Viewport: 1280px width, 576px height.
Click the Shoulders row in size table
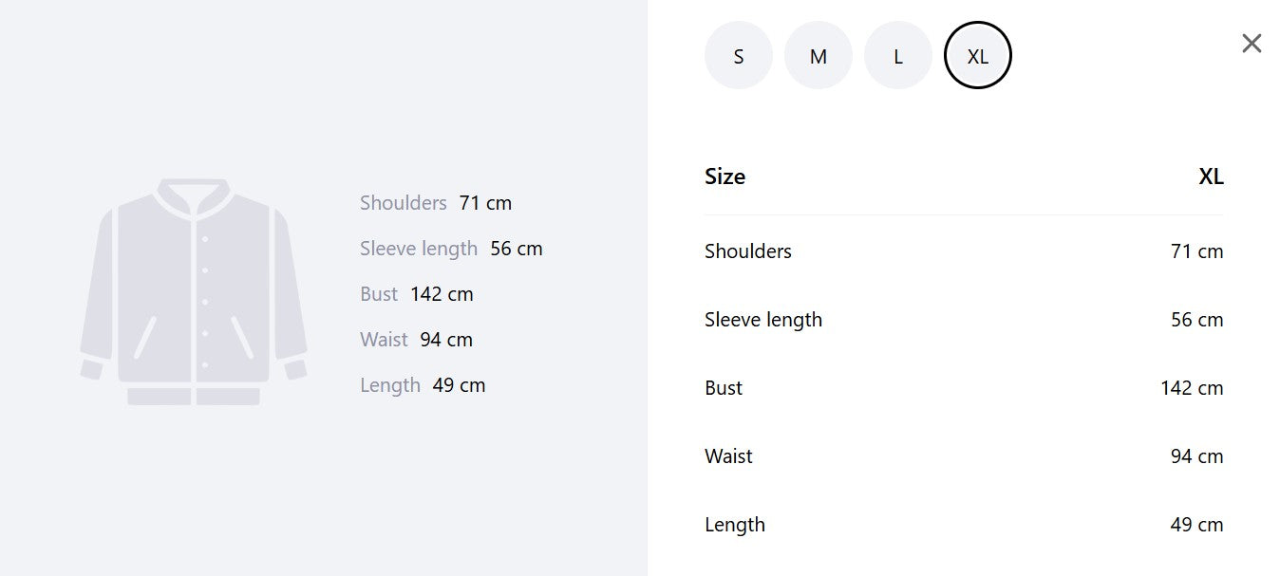pos(964,251)
